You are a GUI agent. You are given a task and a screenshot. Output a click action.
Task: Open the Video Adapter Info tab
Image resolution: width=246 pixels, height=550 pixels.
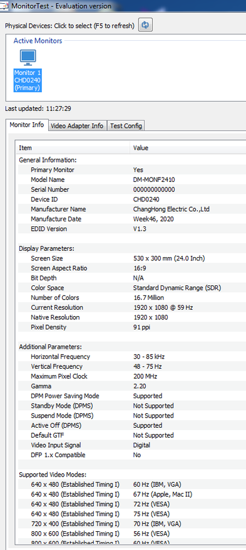(x=78, y=126)
